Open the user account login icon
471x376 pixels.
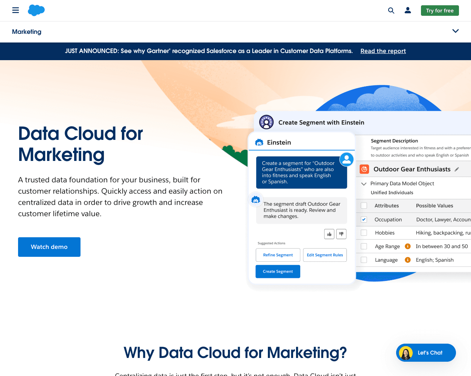point(408,11)
